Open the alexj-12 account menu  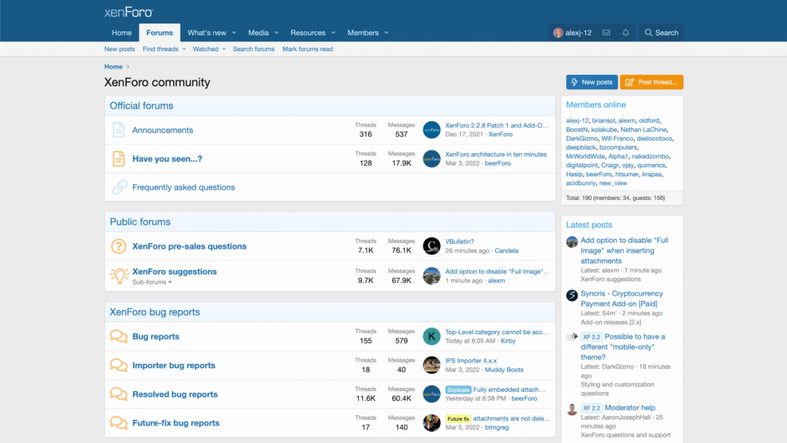tap(572, 33)
